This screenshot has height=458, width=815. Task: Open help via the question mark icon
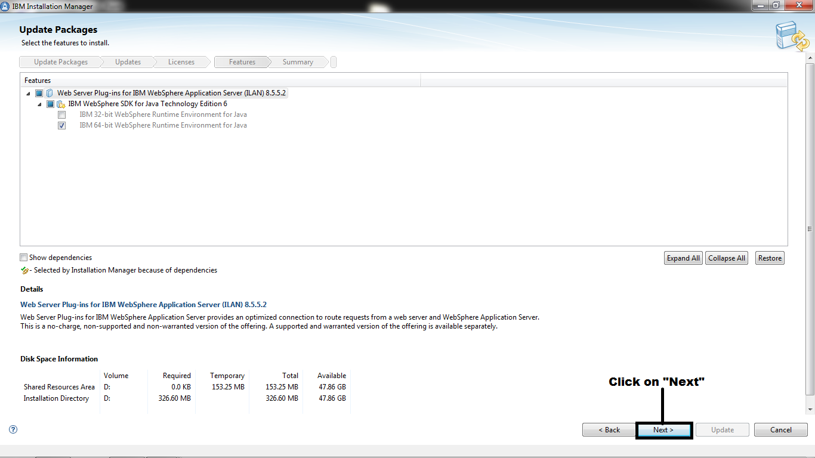tap(13, 429)
